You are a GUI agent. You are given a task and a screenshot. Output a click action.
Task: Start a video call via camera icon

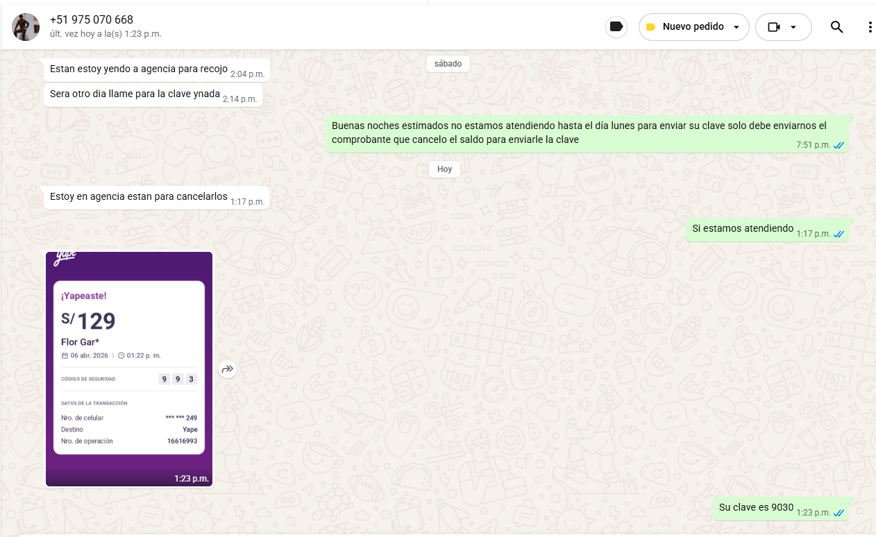pyautogui.click(x=774, y=27)
